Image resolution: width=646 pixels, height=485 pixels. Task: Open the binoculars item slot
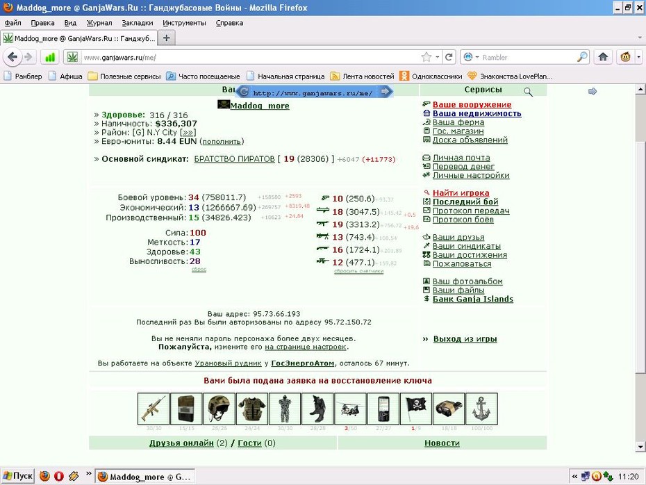click(x=449, y=409)
